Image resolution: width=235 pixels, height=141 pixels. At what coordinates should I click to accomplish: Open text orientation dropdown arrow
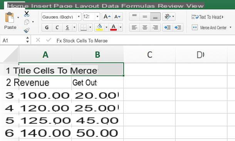(173, 17)
